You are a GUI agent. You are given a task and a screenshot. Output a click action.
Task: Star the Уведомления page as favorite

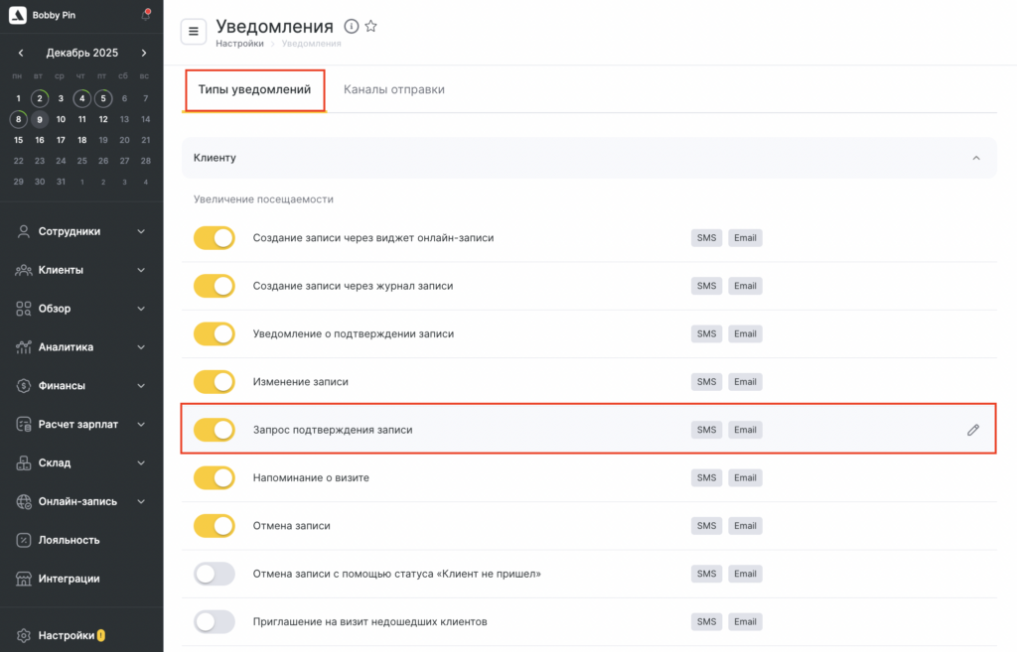pyautogui.click(x=371, y=26)
